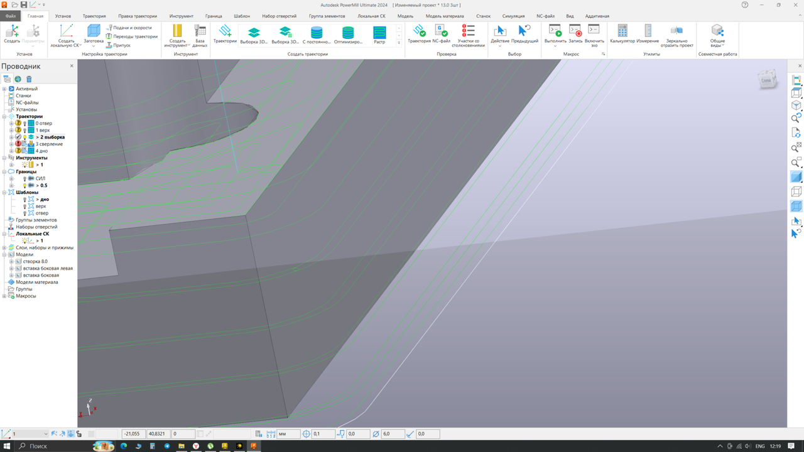
Task: Toggle light bulb for 0.5 boundary
Action: point(24,186)
